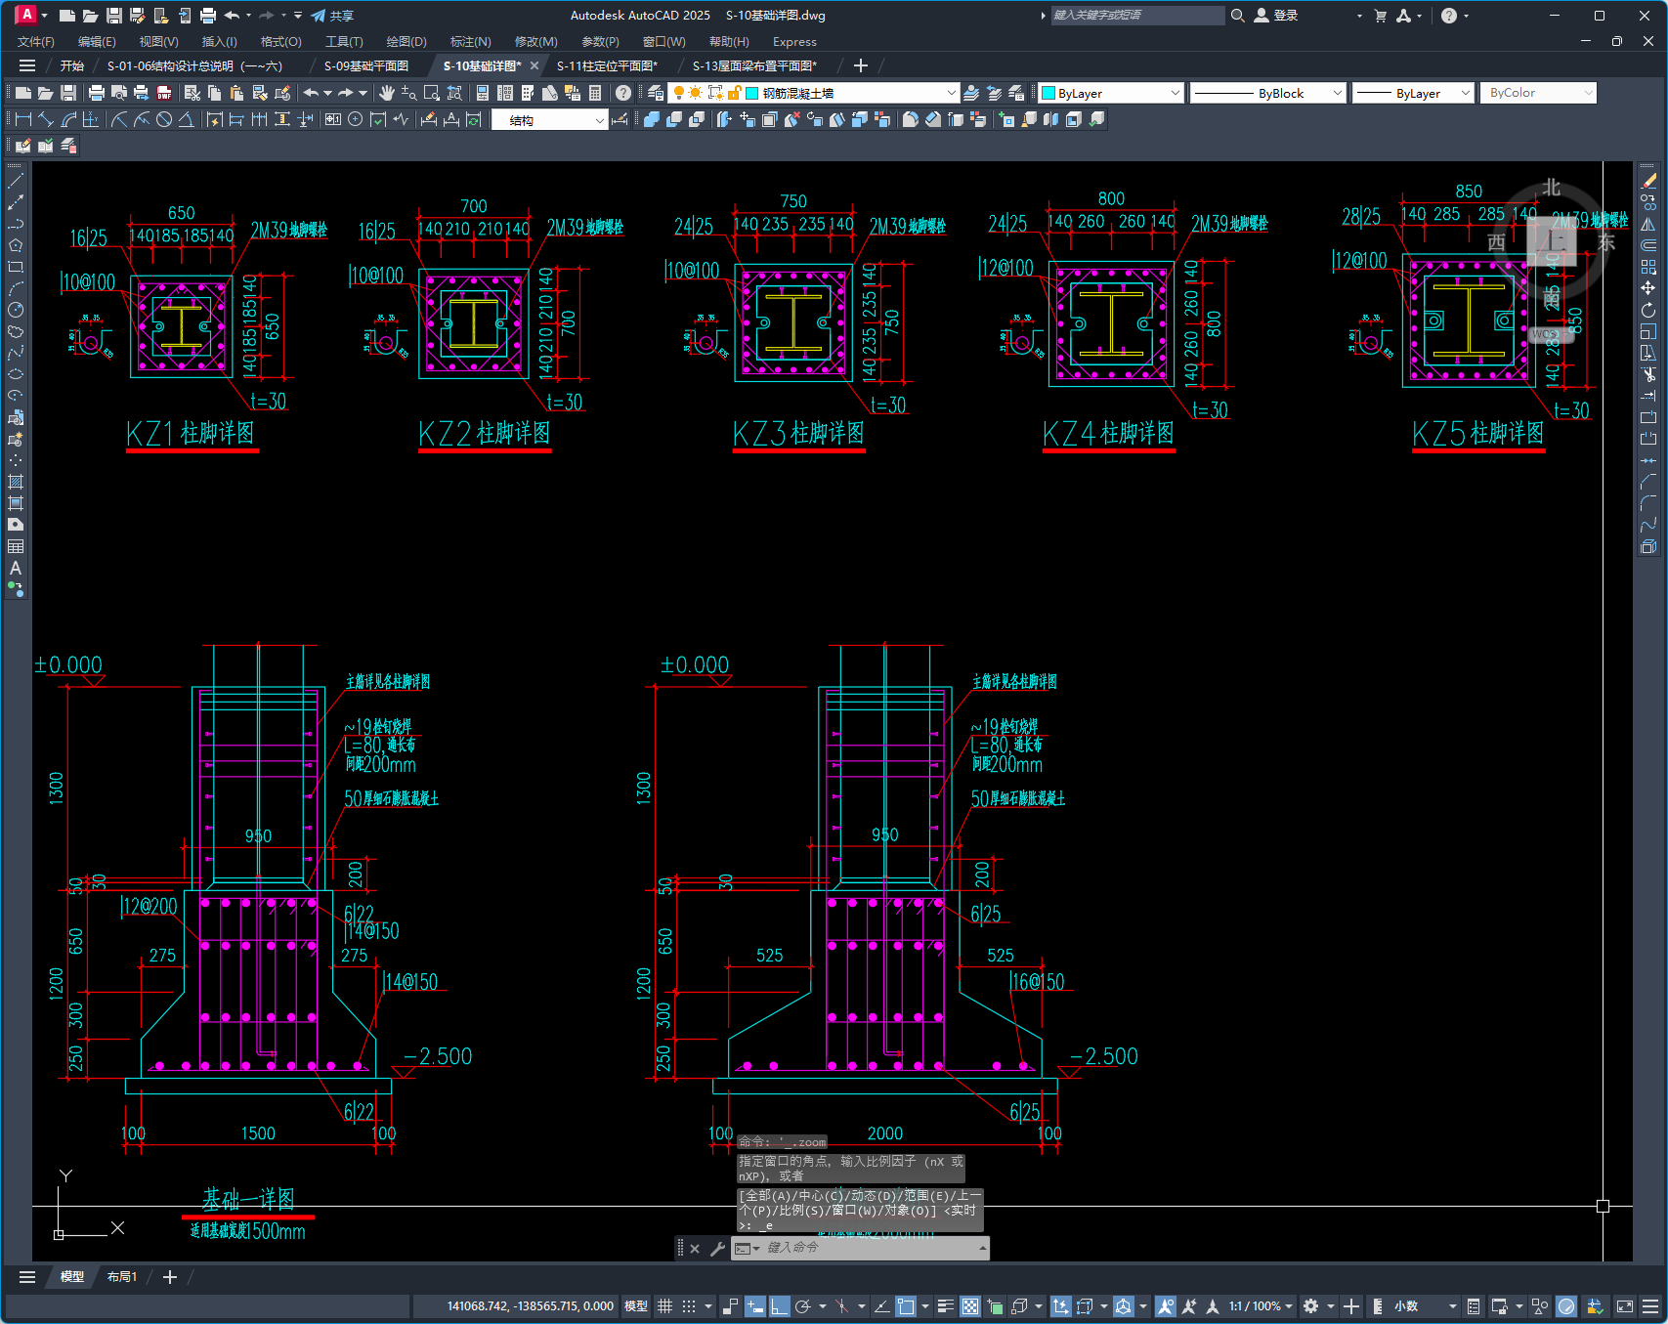This screenshot has width=1668, height=1324.
Task: Open a file with the folder icon
Action: point(45,93)
